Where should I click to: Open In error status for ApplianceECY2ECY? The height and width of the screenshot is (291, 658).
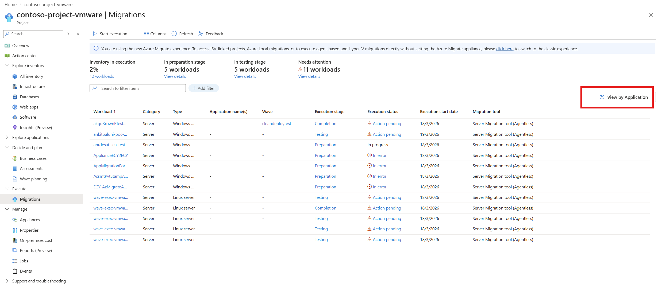tap(380, 156)
